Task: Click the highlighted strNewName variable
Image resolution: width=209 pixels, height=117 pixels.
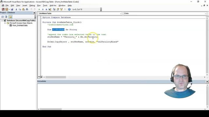Action: pyautogui.click(x=58, y=30)
